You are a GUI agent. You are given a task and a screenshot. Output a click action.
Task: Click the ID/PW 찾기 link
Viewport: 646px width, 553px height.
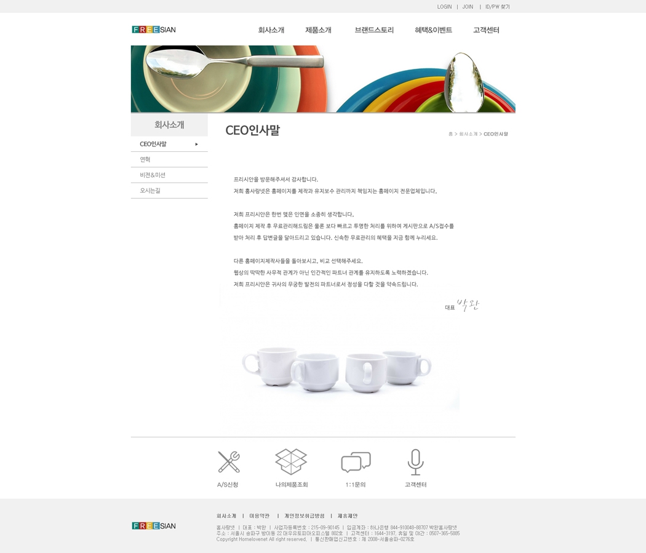point(497,7)
